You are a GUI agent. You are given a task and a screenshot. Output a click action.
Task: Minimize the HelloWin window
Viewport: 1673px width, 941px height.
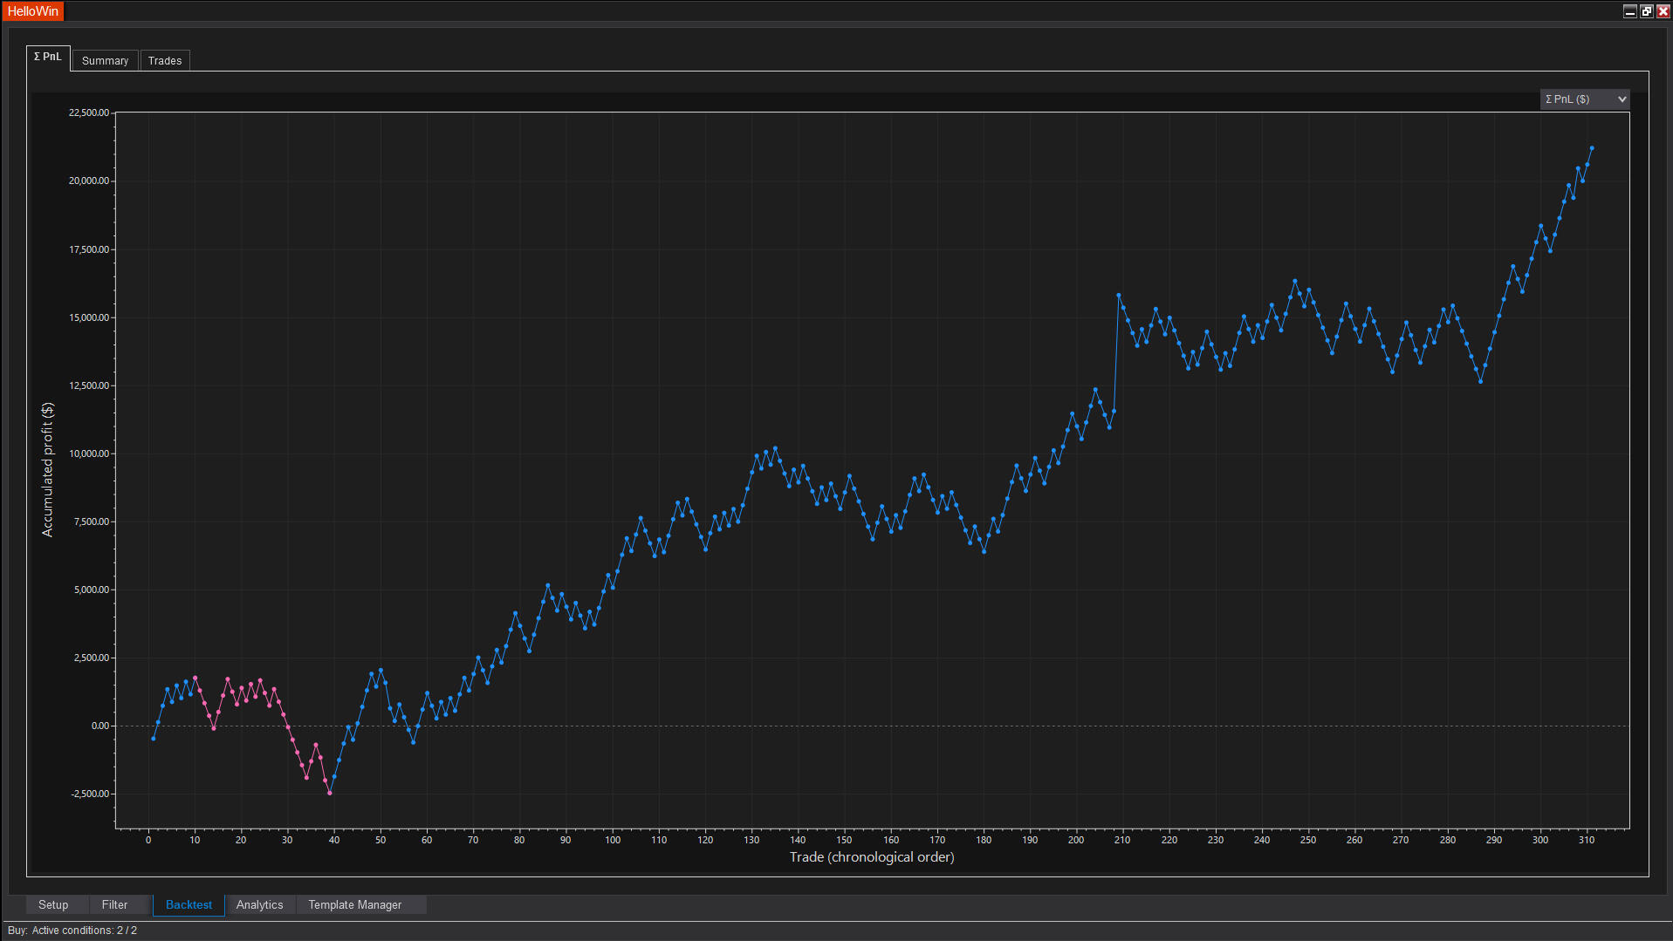[1629, 11]
